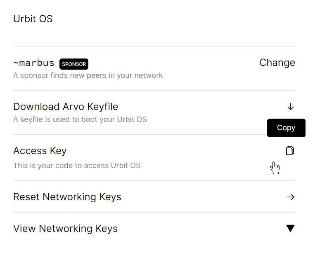The height and width of the screenshot is (255, 334).
Task: Click the divider line below Urbit OS heading
Action: [154, 46]
